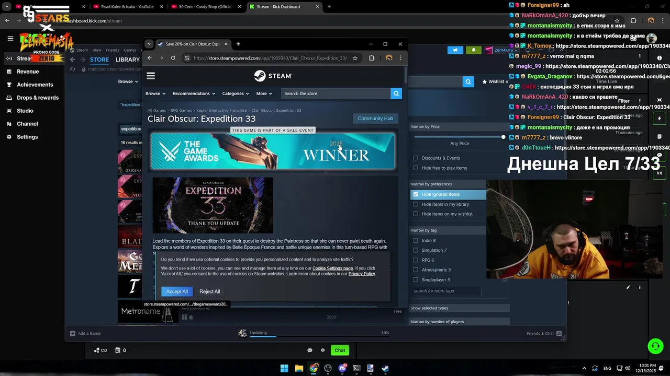Switch to 50 Cent Candy Shop tab

pos(205,7)
